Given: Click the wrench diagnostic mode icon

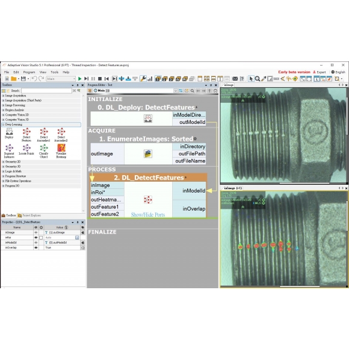Looking at the screenshot, I should click(x=143, y=79).
